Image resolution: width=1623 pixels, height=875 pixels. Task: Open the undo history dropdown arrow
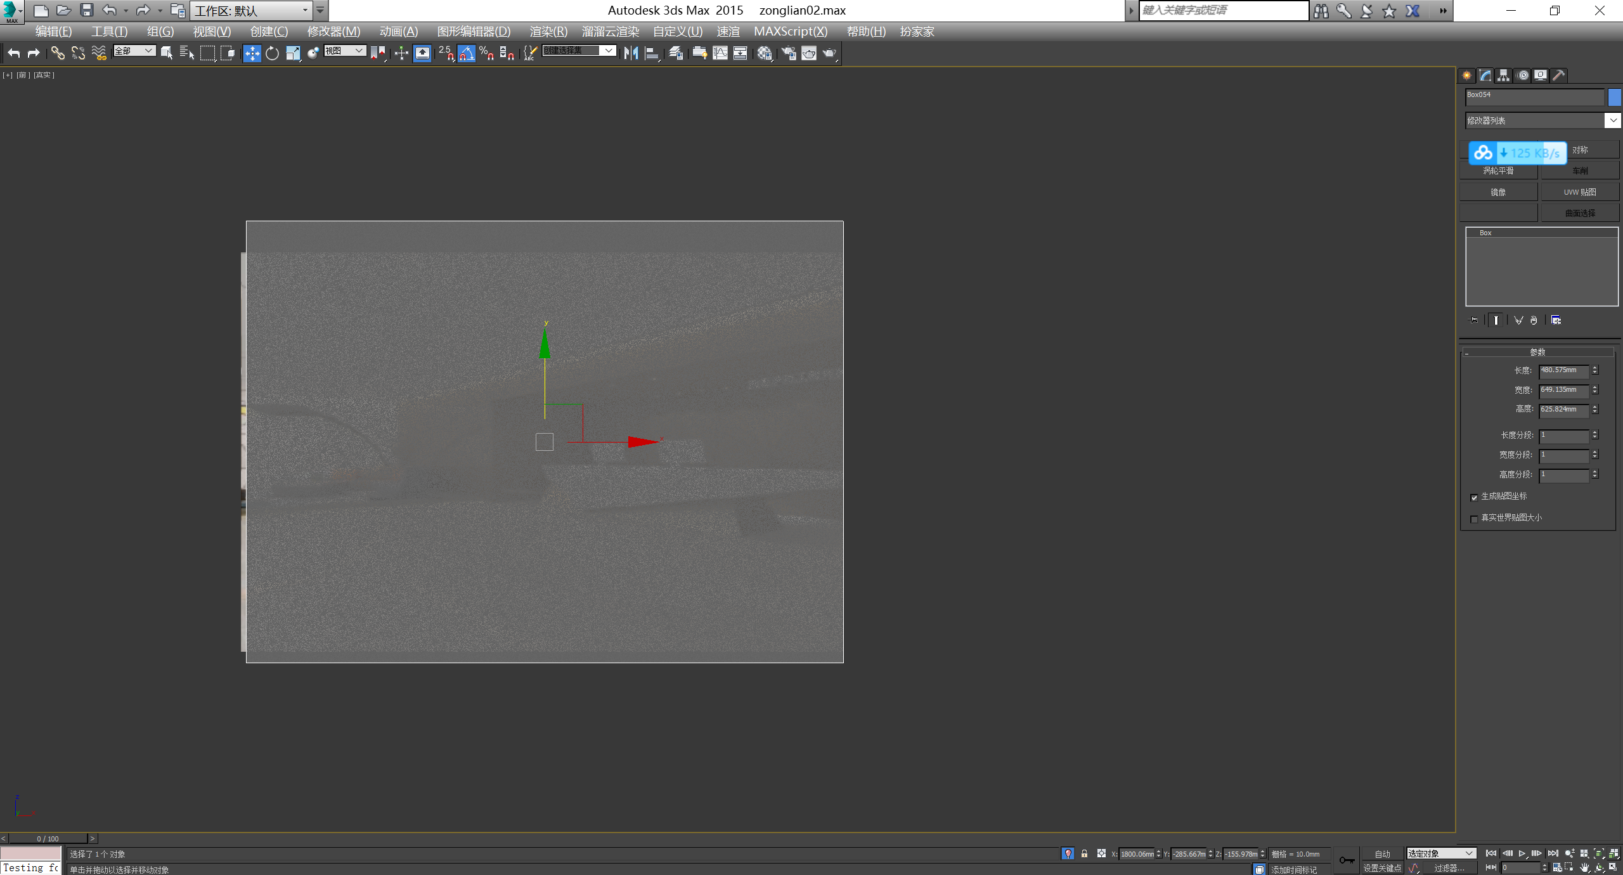click(126, 11)
